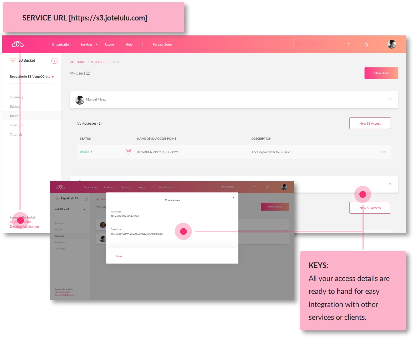Go to S3 BUCKET breadcrumb
The height and width of the screenshot is (338, 414).
pos(98,62)
